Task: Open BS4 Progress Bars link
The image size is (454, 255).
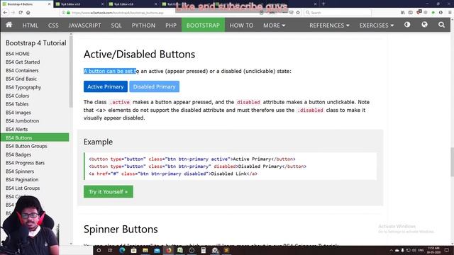Action: [x=26, y=163]
